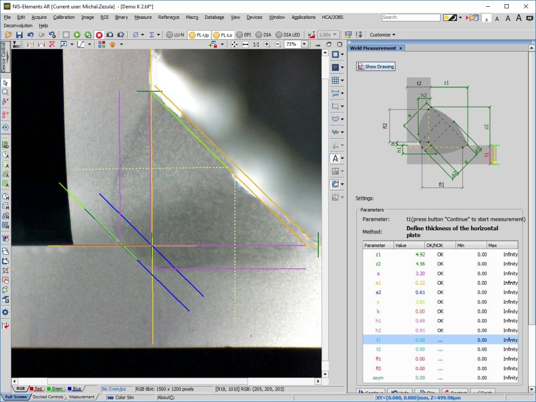The width and height of the screenshot is (536, 402).
Task: Click the settings gear in left sidebar
Action: (x=5, y=312)
